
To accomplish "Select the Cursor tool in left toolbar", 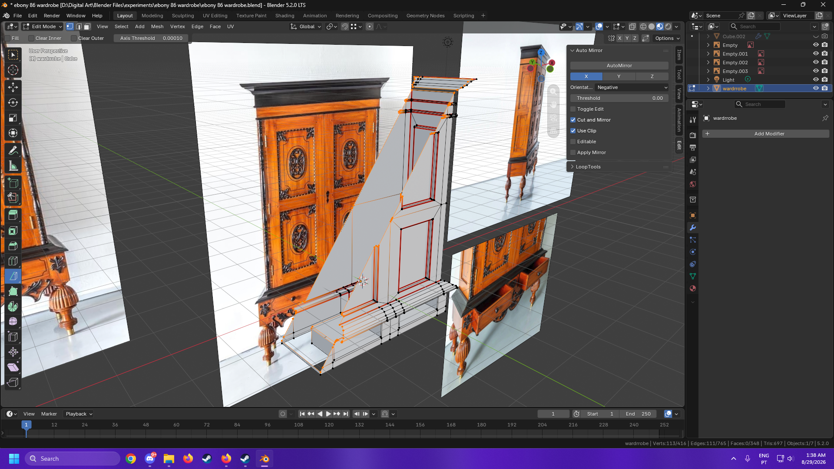I will click(13, 70).
